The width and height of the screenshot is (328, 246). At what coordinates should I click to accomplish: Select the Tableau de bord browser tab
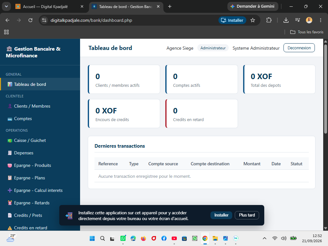126,7
